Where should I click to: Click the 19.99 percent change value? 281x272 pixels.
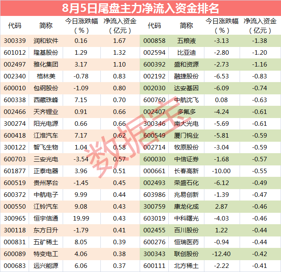(x=81, y=218)
